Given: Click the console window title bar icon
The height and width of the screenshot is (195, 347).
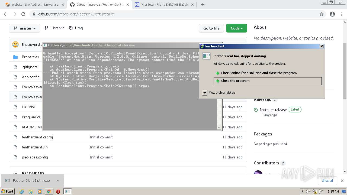Looking at the screenshot, I should click(x=46, y=45).
